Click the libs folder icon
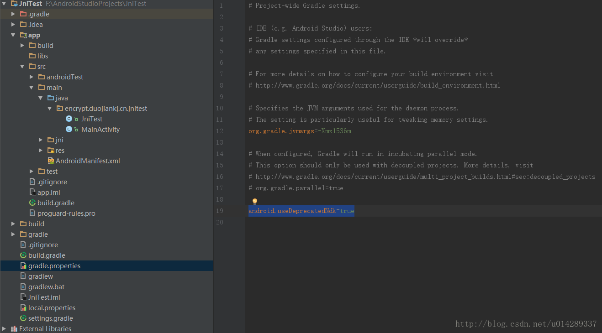602x333 pixels. [x=32, y=56]
